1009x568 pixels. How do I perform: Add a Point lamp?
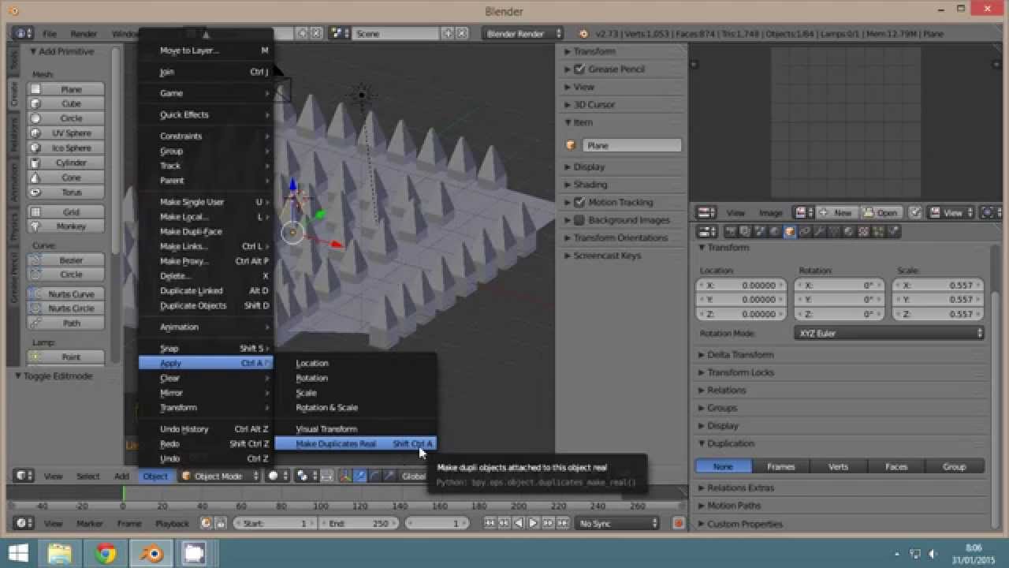tap(67, 357)
